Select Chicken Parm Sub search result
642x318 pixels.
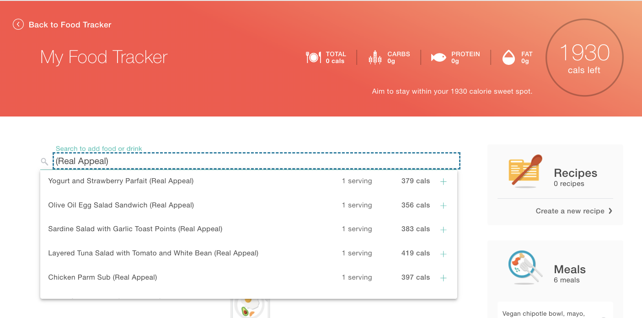[x=102, y=277]
